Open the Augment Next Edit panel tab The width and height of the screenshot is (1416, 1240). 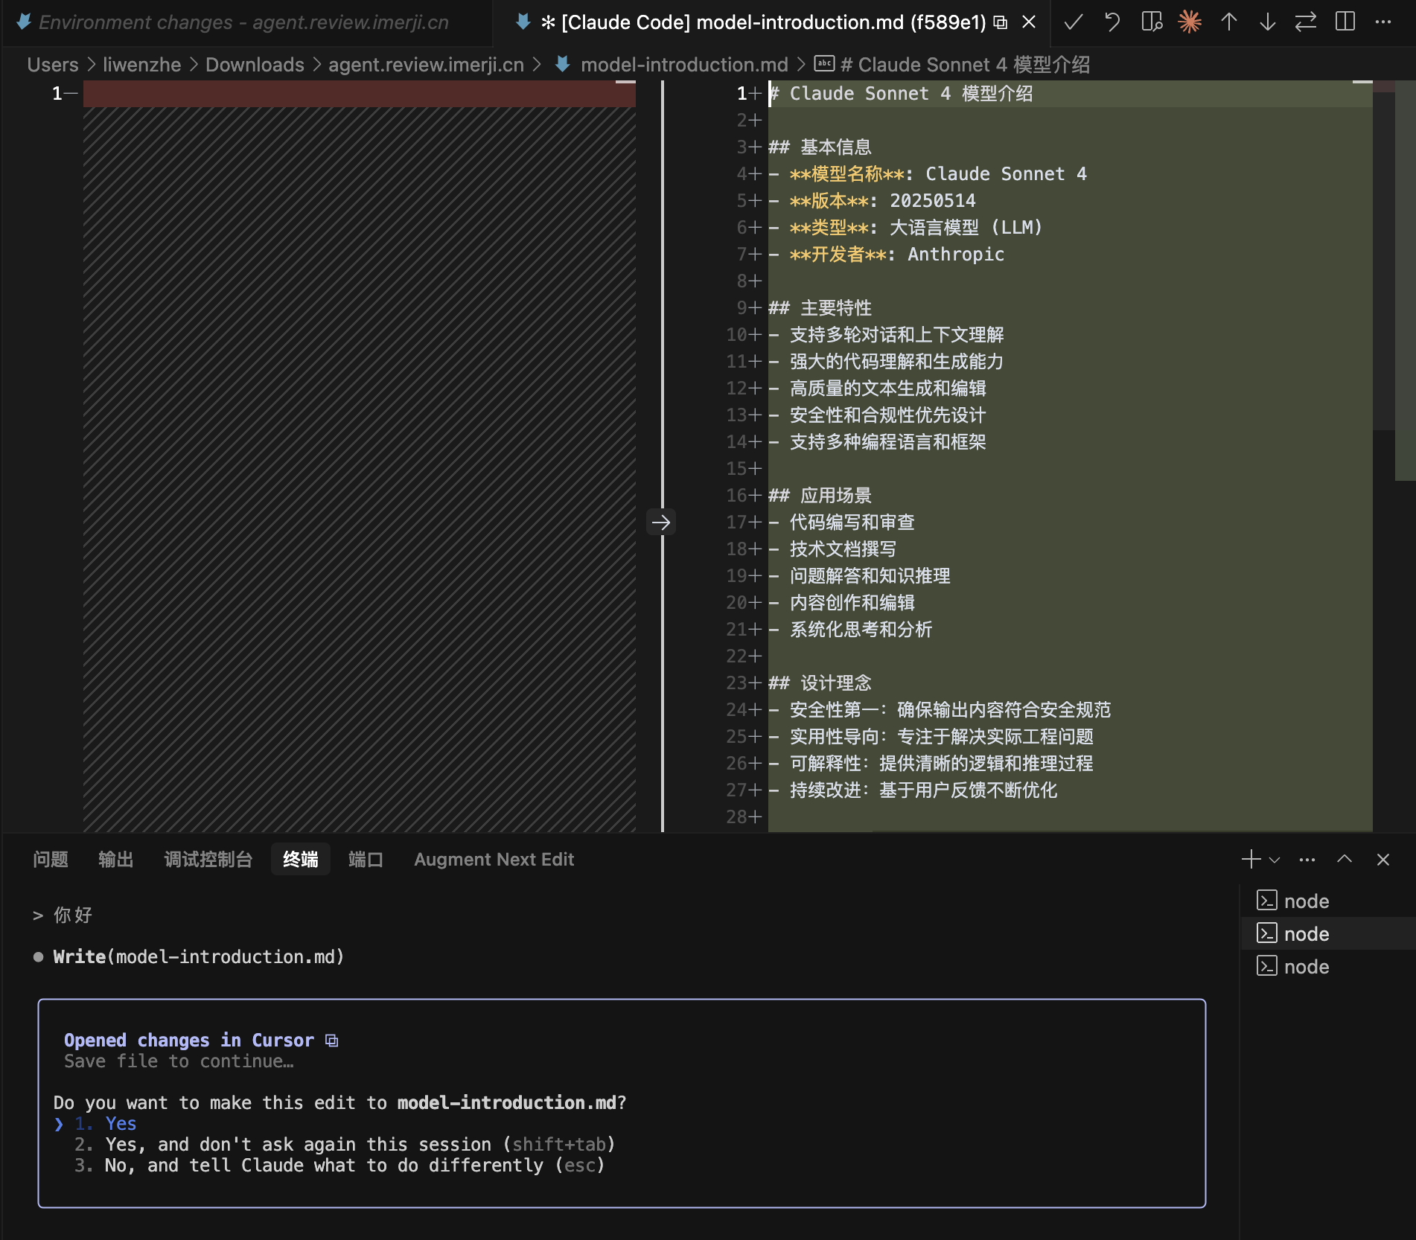tap(494, 860)
